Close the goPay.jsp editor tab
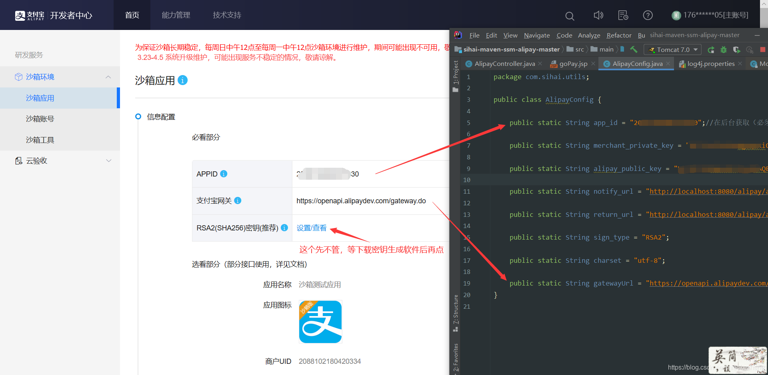 593,63
